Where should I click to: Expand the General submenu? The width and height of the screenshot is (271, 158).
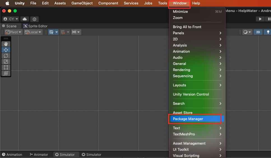[197, 64]
